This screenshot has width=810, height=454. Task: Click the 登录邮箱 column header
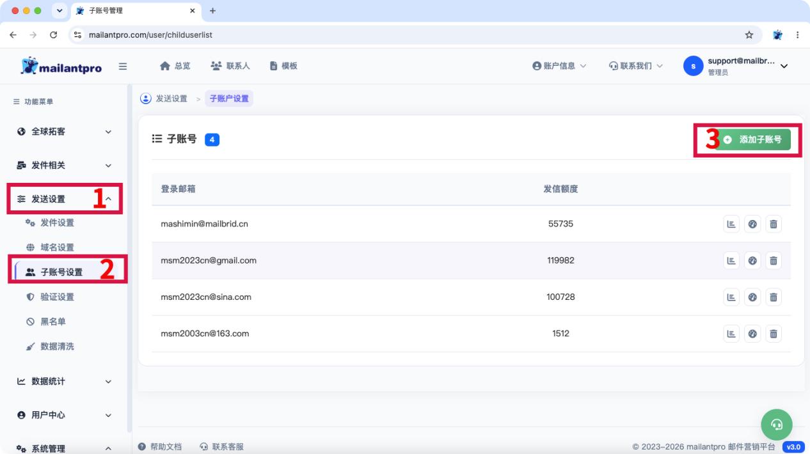pos(178,189)
